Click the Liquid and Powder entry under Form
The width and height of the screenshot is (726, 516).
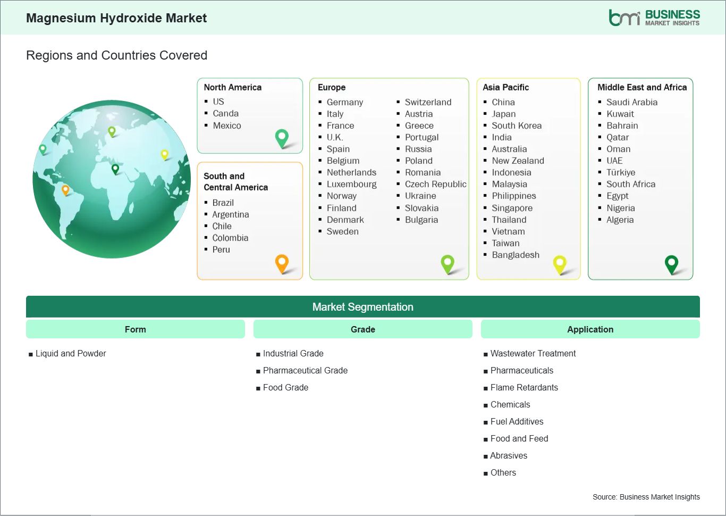(x=70, y=353)
